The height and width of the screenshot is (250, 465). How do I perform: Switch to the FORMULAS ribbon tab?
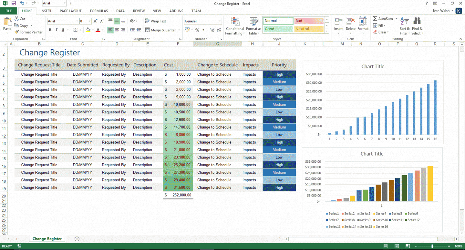point(98,11)
